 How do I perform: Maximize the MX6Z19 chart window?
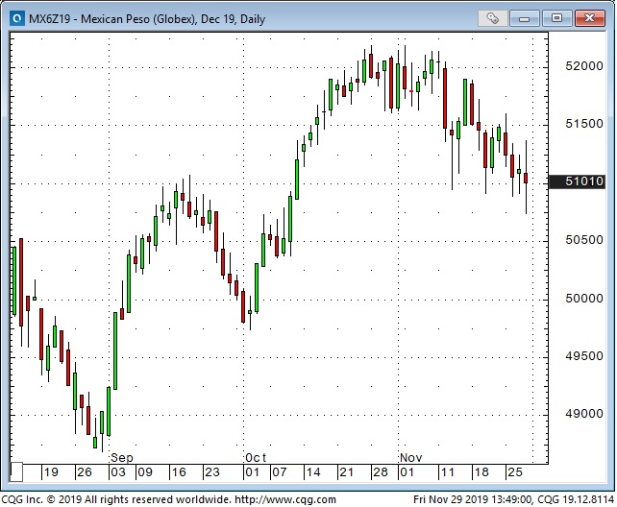coord(556,18)
